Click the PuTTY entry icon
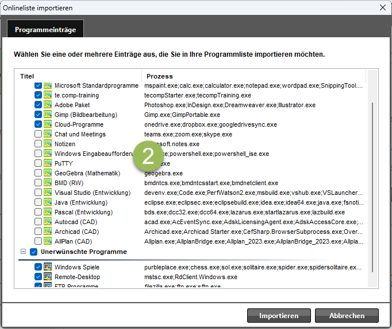 (48, 163)
